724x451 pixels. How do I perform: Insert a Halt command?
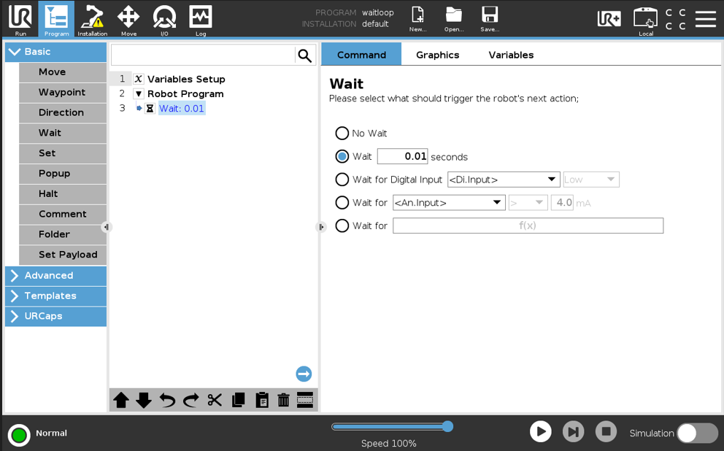(x=63, y=194)
